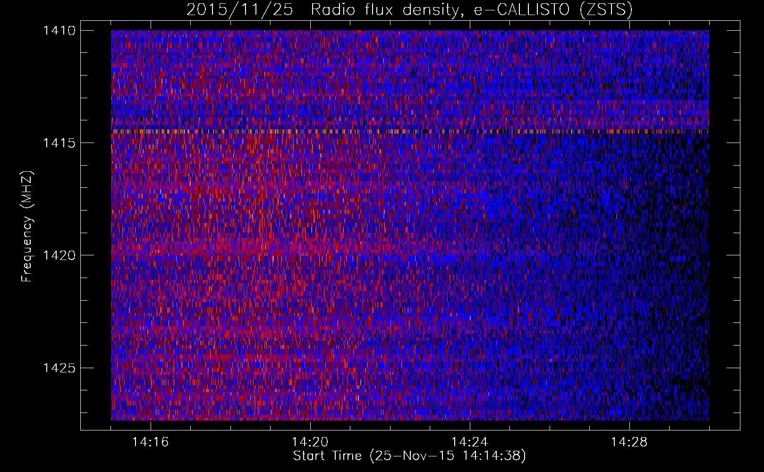The width and height of the screenshot is (764, 472).
Task: Click the 14:28 time tick label
Action: click(x=629, y=442)
